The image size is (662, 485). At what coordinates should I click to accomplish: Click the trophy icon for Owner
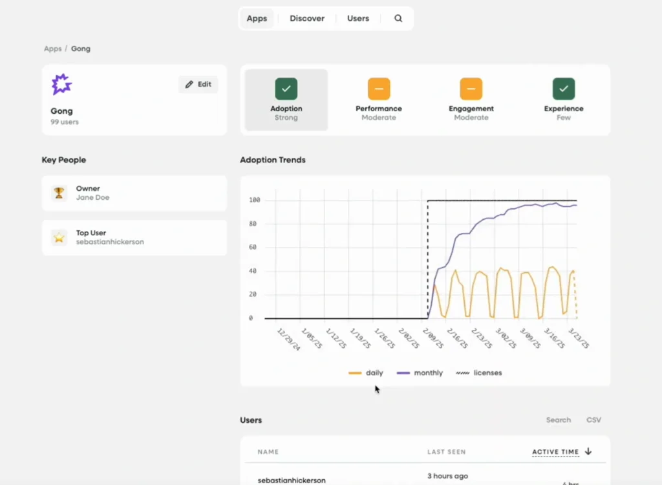[59, 193]
